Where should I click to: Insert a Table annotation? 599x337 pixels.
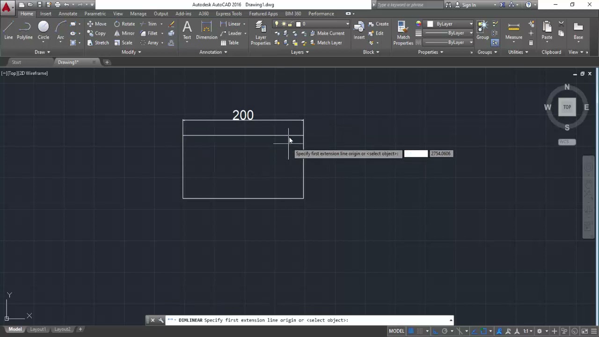coord(229,43)
